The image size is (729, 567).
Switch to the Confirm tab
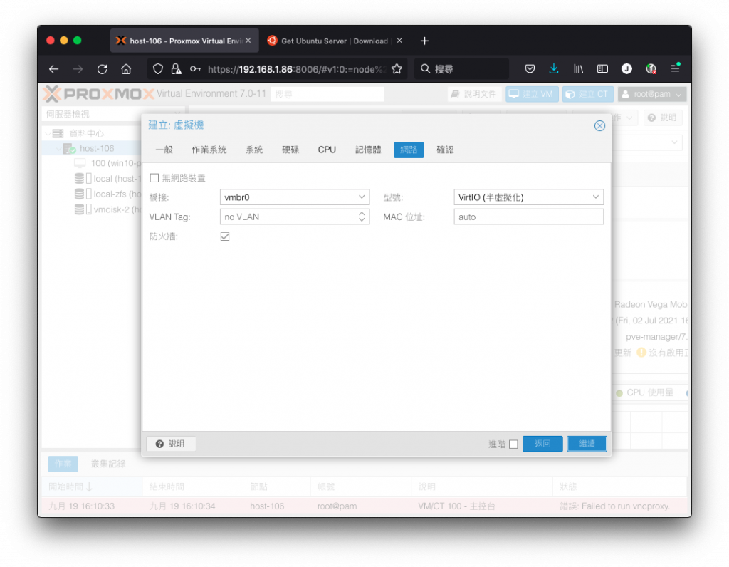(445, 150)
